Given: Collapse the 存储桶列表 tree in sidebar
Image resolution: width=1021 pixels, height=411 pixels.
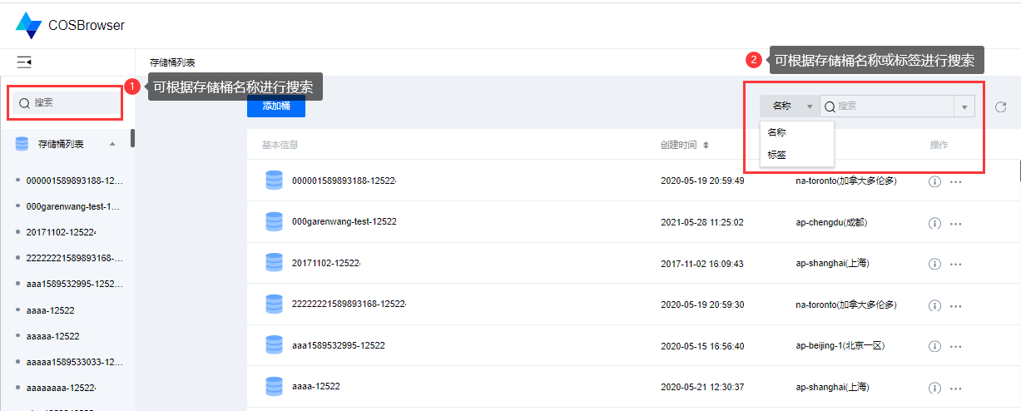Looking at the screenshot, I should tap(112, 144).
